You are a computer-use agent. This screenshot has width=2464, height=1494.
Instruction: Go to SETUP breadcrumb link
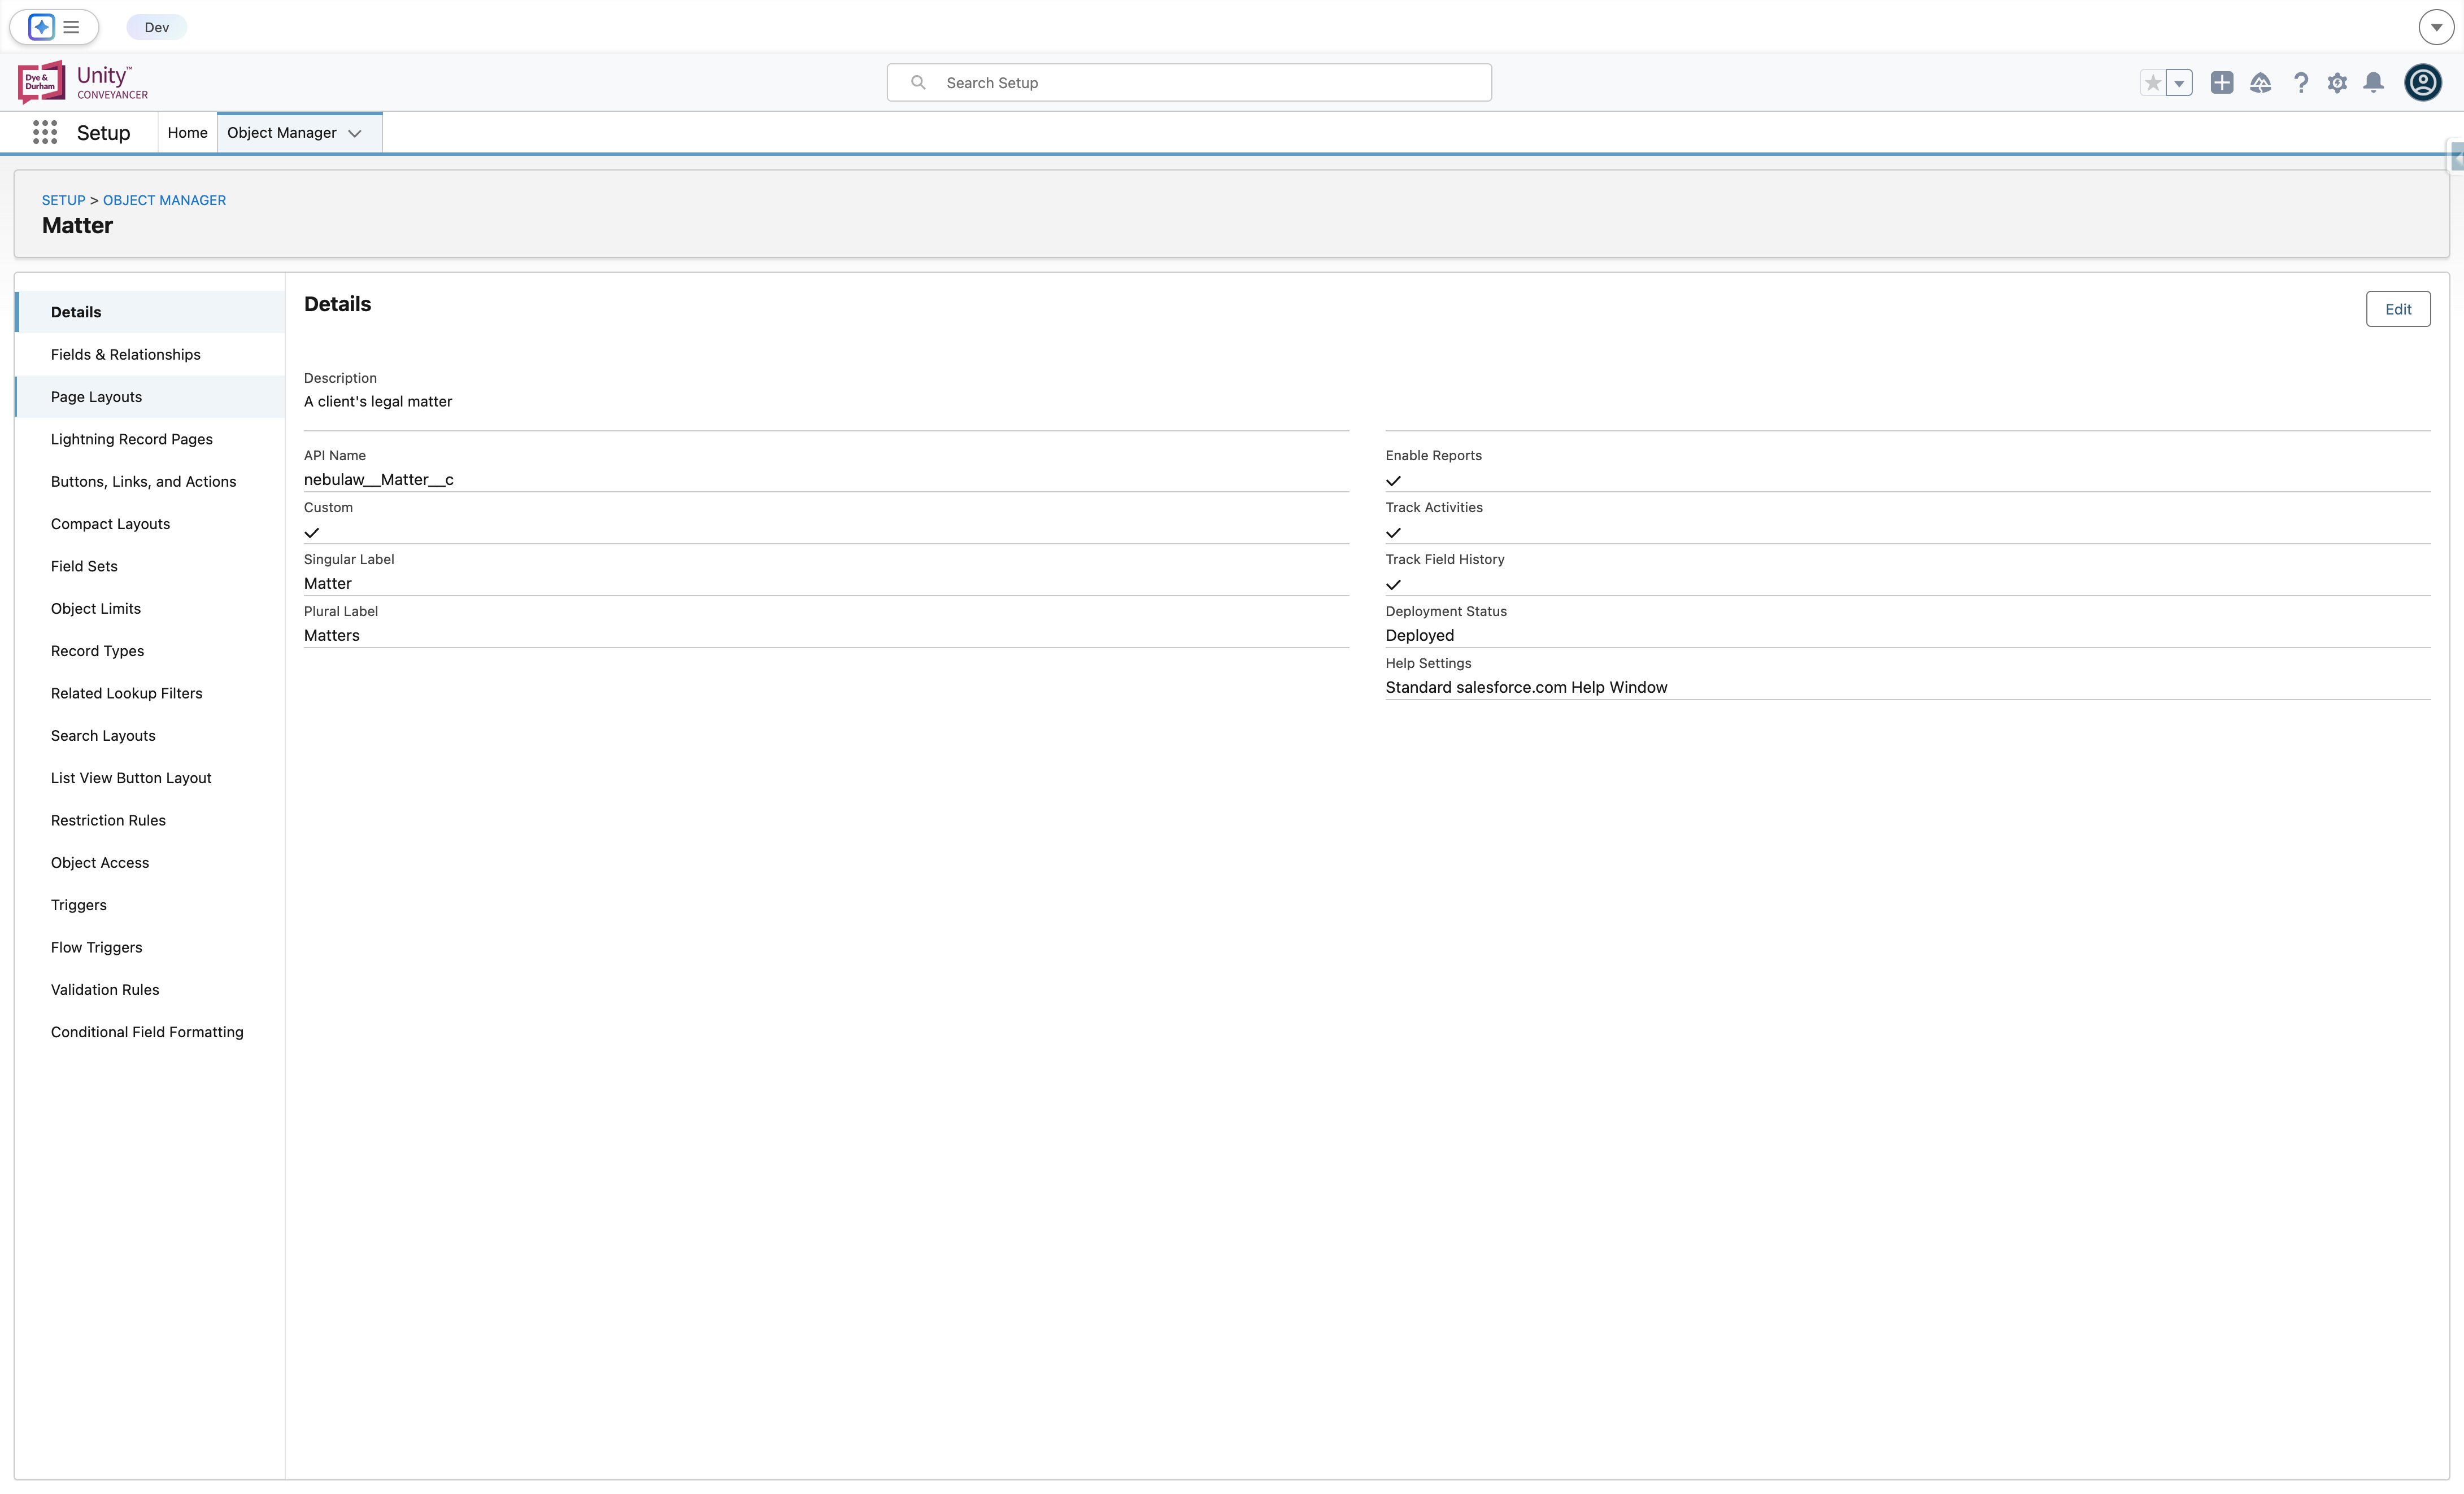[x=63, y=200]
